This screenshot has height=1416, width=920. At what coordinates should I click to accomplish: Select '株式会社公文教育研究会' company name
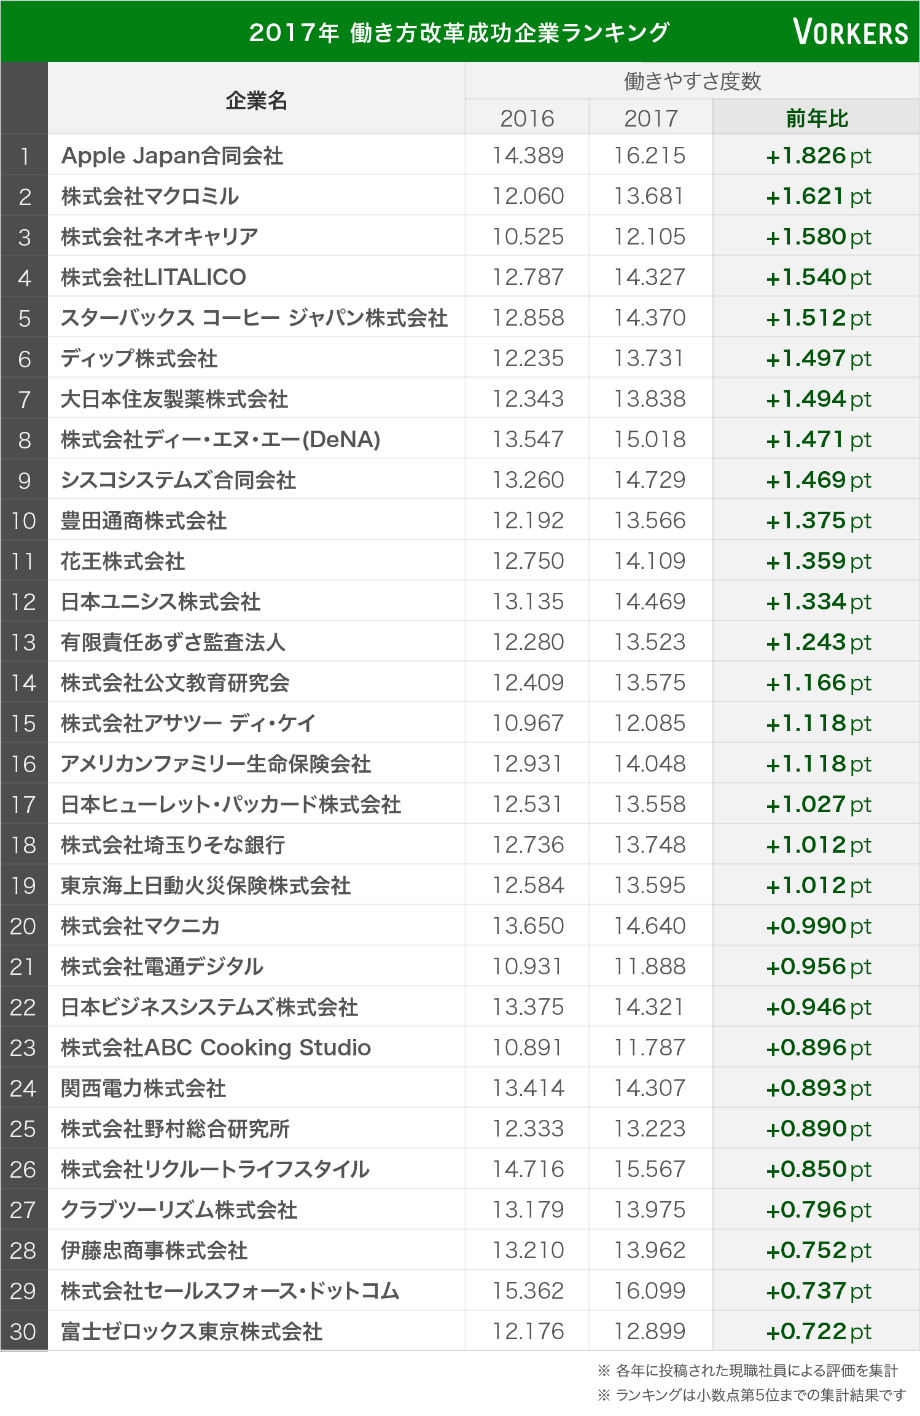pyautogui.click(x=176, y=683)
